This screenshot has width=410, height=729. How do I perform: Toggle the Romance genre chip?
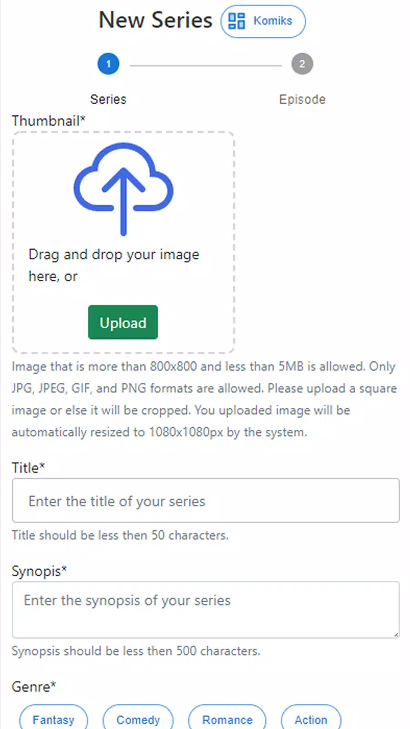(227, 719)
